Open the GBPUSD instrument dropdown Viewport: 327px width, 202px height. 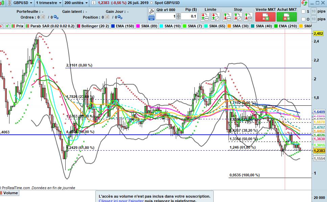point(23,3)
